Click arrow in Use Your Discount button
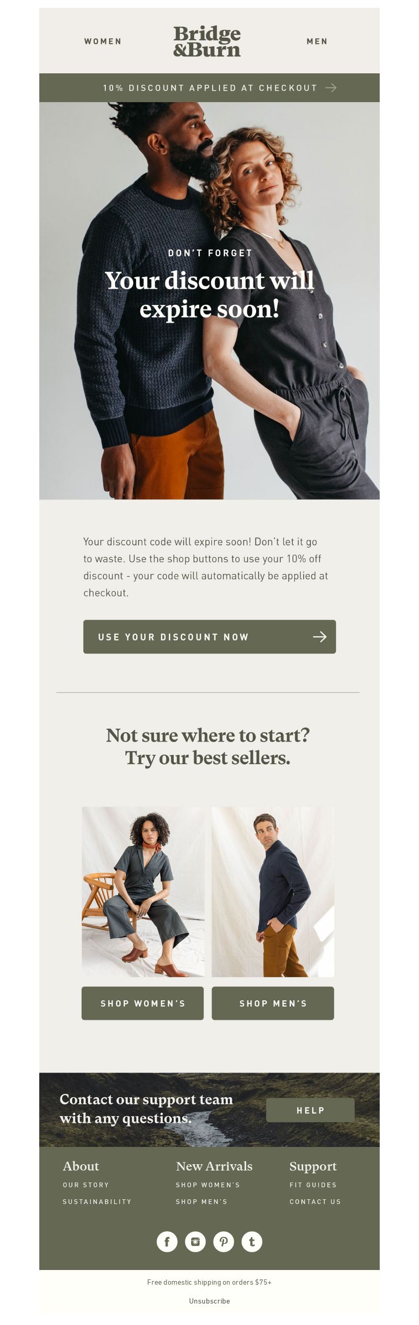 pos(319,636)
